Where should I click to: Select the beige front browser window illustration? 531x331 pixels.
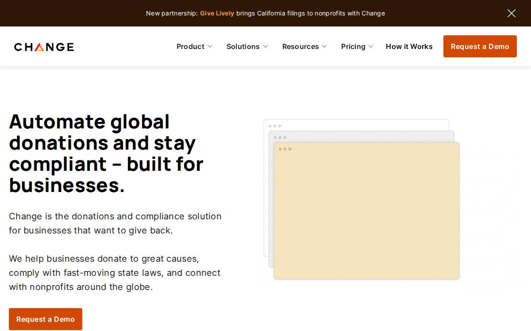[366, 211]
